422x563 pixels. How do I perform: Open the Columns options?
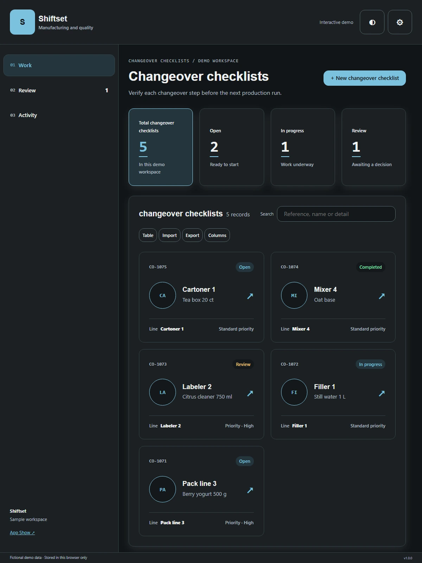[x=217, y=235]
